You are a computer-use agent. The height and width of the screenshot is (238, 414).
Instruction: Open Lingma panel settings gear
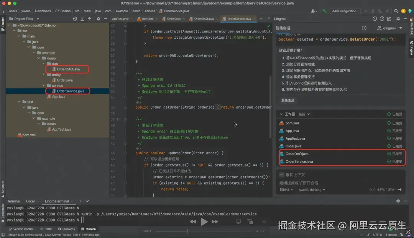[398, 19]
